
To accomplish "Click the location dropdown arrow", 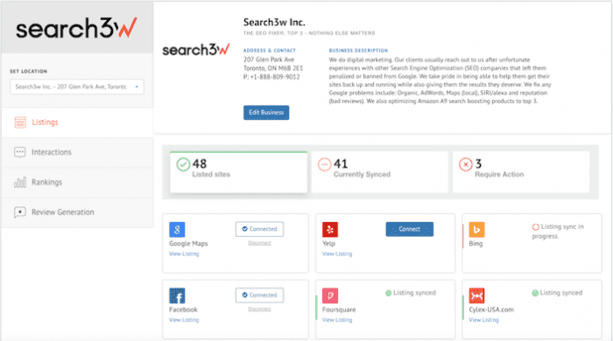I will (x=137, y=87).
